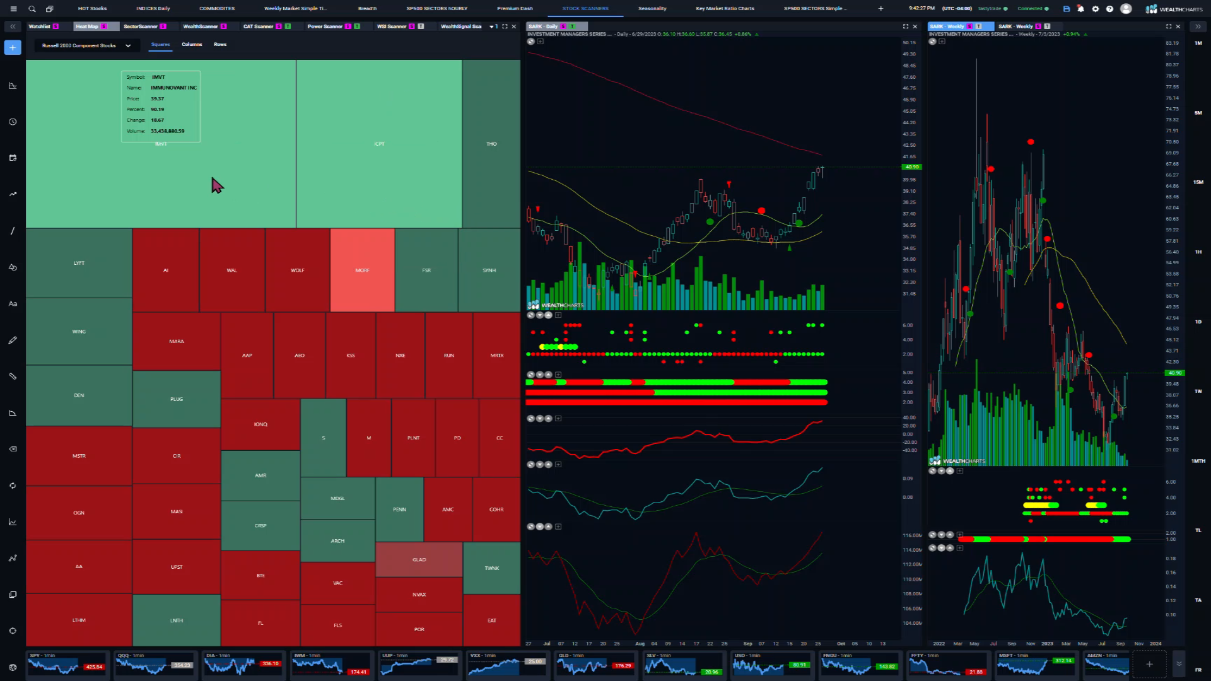The image size is (1211, 681).
Task: Hide the red line oscillator pane on daily chart
Action: [x=530, y=419]
